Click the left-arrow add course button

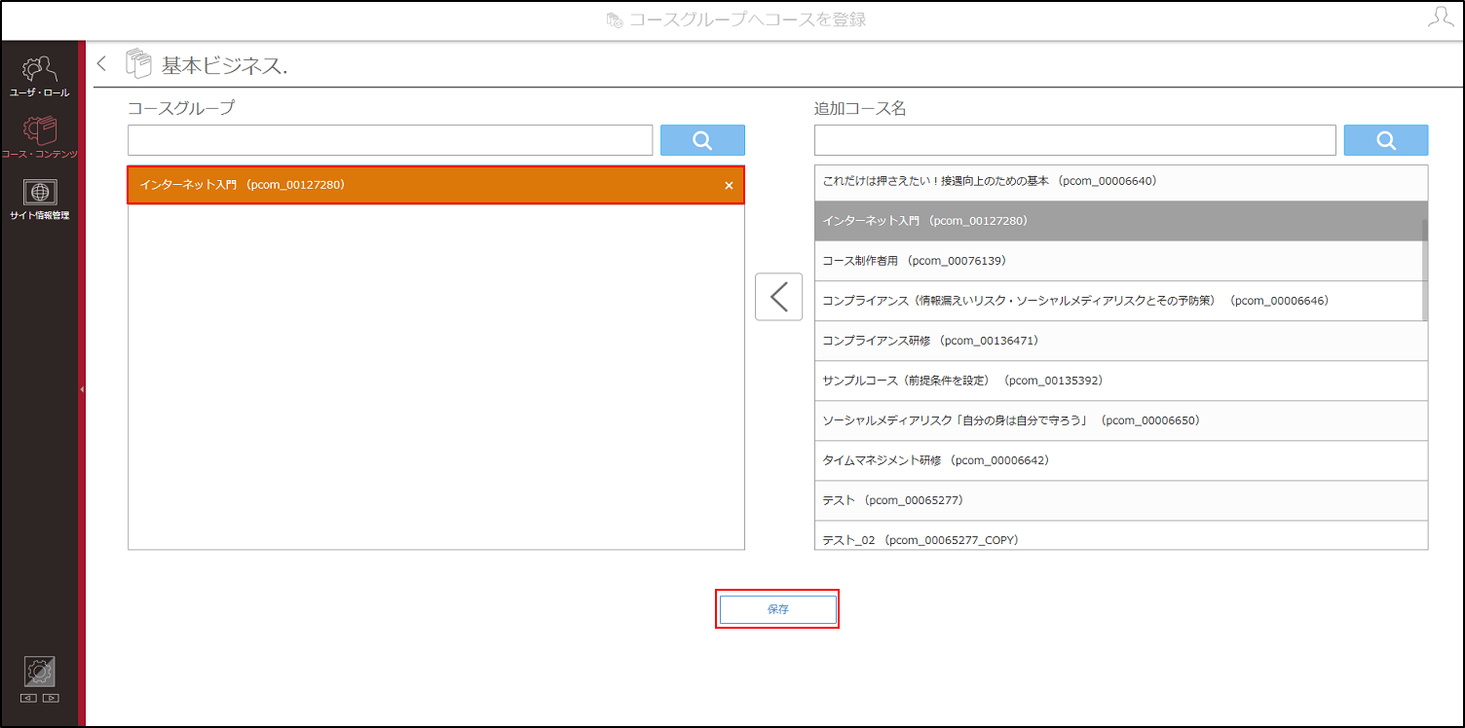(778, 297)
